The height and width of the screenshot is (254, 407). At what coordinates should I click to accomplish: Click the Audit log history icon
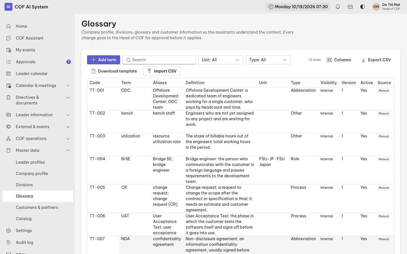pos(8,242)
